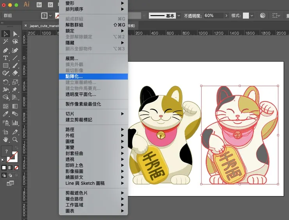Select the Type tool
289x220 pixels.
(5, 58)
